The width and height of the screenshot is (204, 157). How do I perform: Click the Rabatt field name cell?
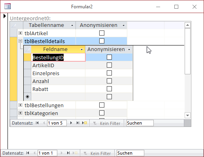click(x=58, y=89)
